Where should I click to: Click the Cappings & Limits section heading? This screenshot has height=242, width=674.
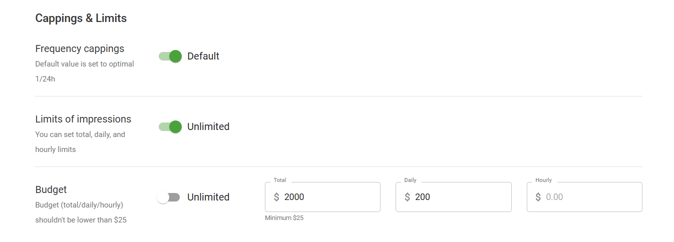tap(81, 18)
